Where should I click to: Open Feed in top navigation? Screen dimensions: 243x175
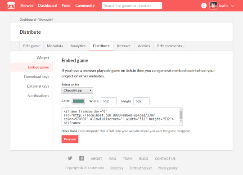66,5
